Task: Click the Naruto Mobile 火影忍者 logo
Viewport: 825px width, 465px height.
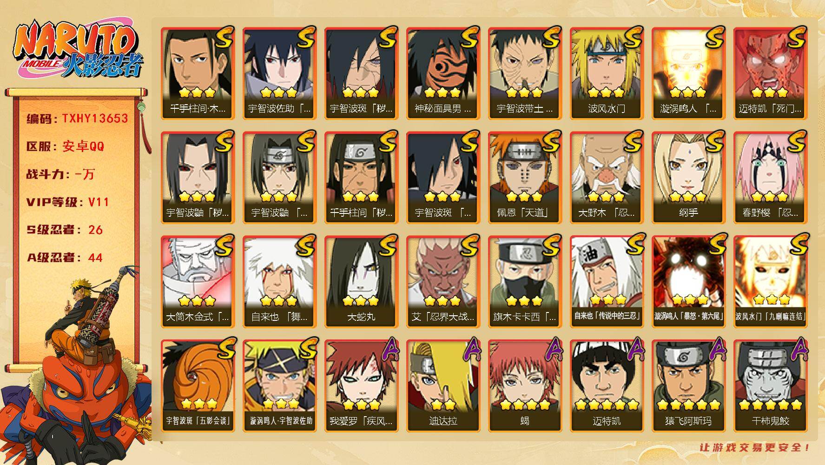Action: pos(78,50)
